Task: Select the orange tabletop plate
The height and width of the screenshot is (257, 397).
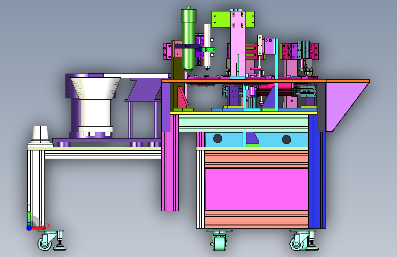Action: [265, 81]
